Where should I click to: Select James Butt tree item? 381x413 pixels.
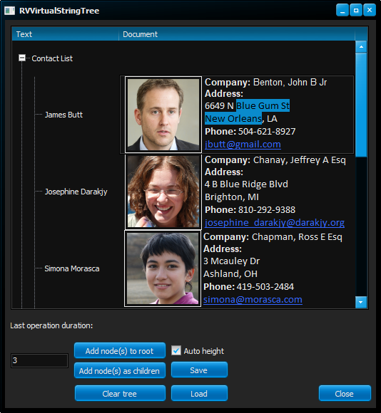click(x=63, y=115)
